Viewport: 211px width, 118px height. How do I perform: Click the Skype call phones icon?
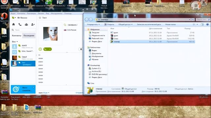20,24
